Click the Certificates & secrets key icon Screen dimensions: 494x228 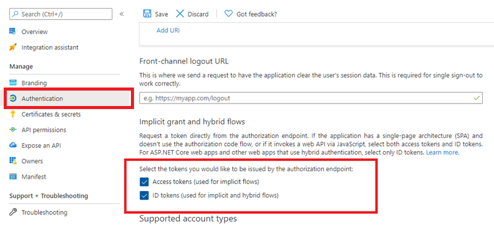[x=13, y=114]
